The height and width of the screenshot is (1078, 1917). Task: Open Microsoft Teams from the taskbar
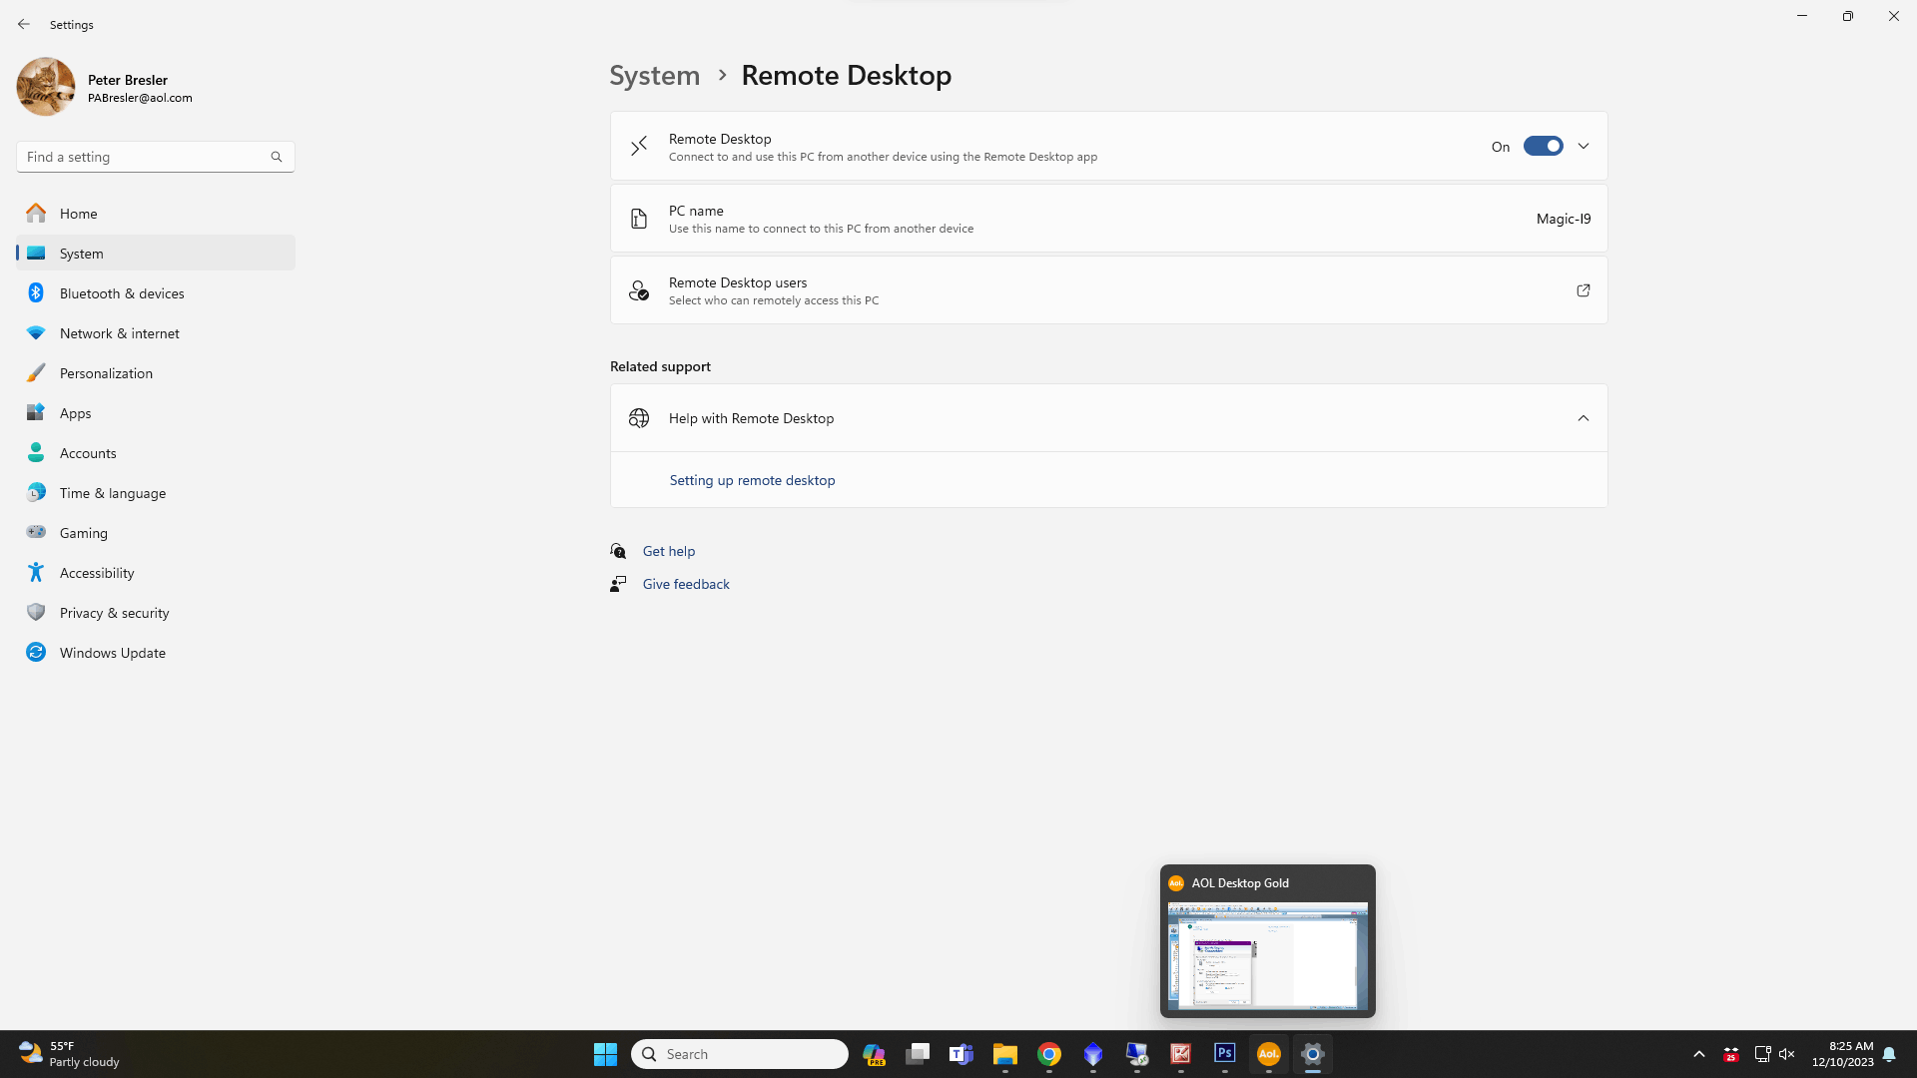[961, 1054]
